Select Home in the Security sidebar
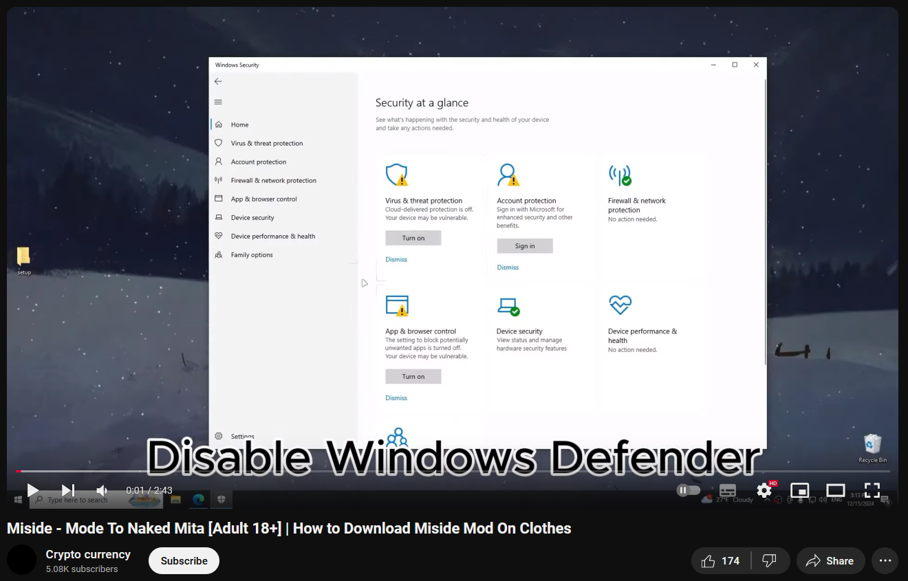This screenshot has height=581, width=908. click(x=283, y=124)
